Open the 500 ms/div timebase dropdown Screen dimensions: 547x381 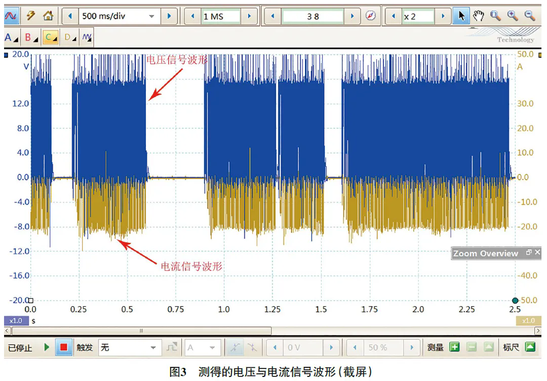click(120, 16)
